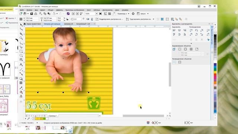This screenshot has width=238, height=134.
Task: Click the Open folder icon in toolbar
Action: (x=25, y=14)
